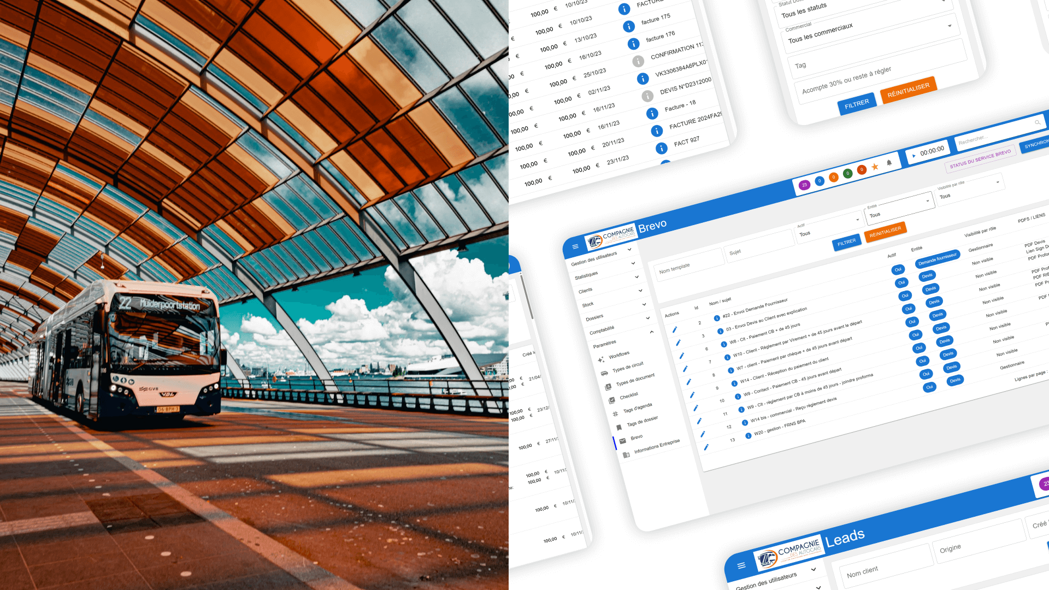
Task: Click the hamburger menu icon beside Brevo logo
Action: tap(575, 247)
